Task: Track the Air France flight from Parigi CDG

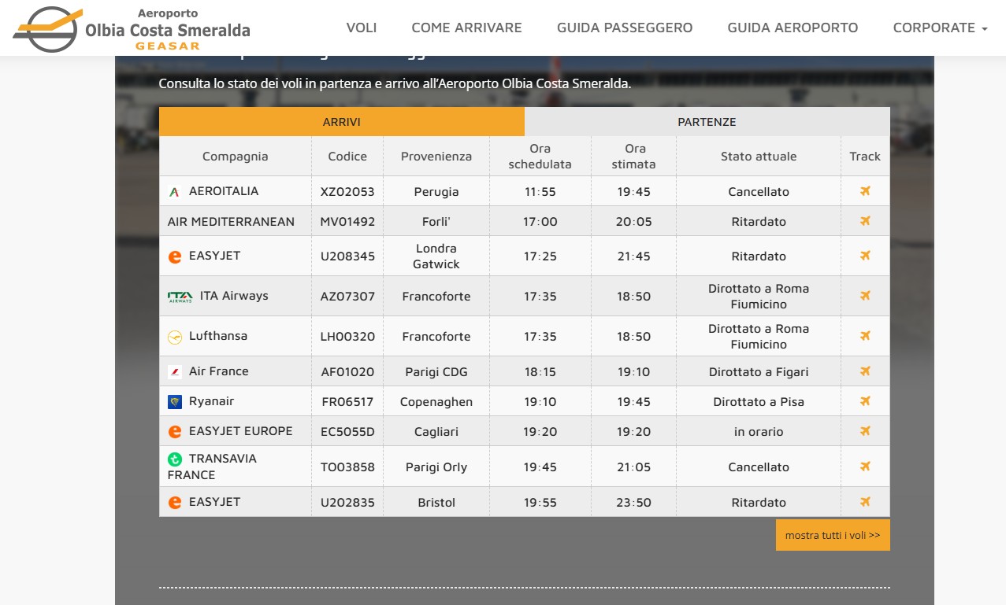Action: (865, 371)
